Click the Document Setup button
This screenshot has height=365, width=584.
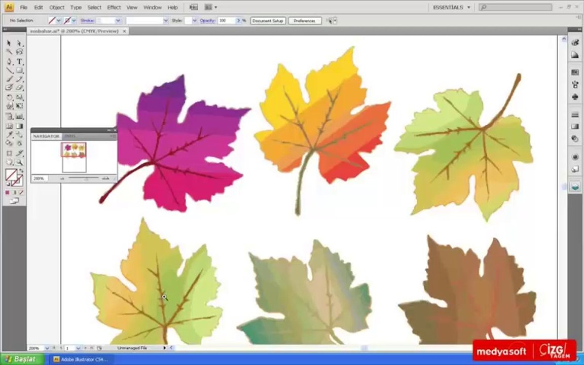[x=268, y=21]
